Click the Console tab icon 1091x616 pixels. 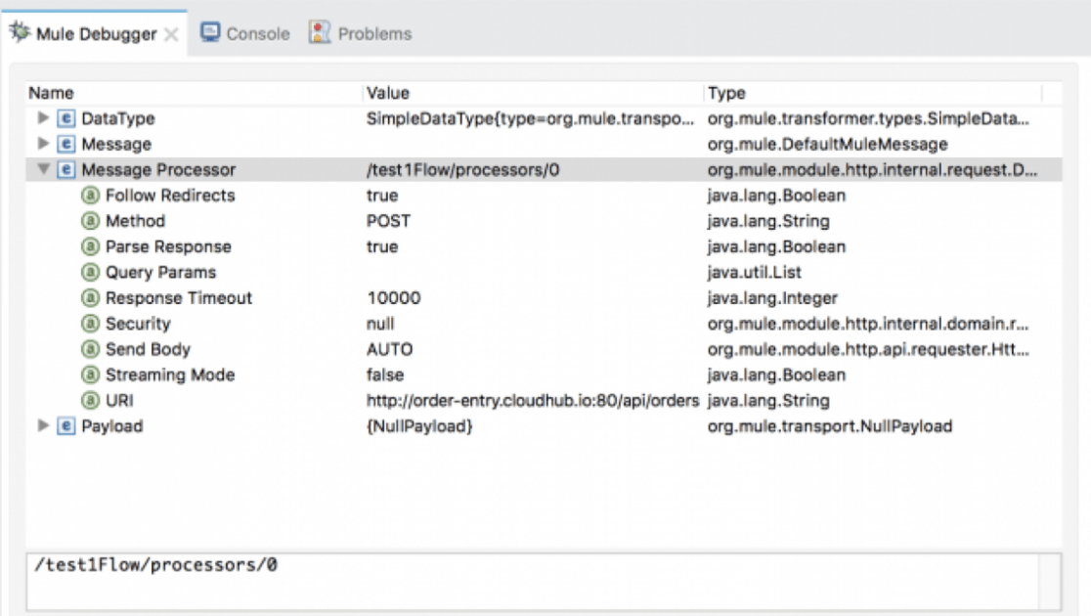209,32
